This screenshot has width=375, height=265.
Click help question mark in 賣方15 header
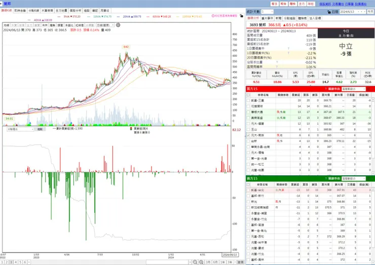tap(326, 179)
